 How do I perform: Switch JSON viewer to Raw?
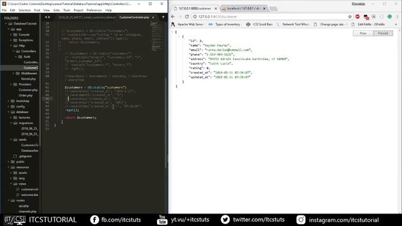pyautogui.click(x=363, y=33)
